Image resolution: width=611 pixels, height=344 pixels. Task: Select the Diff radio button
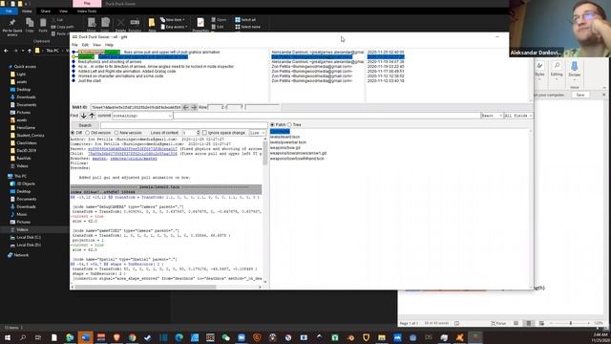coord(73,133)
